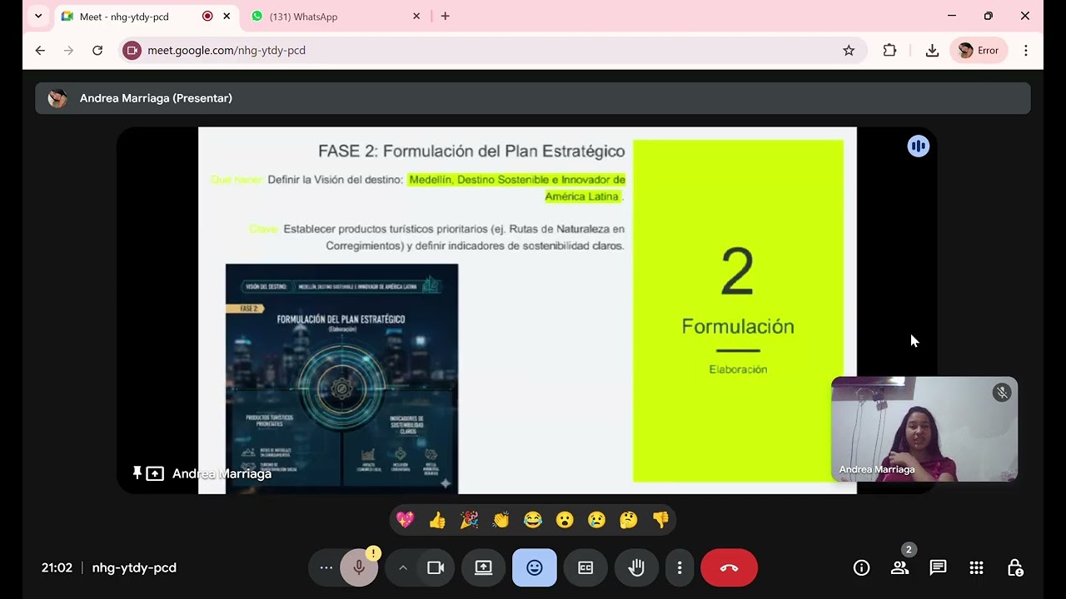Open a new browser tab

(x=445, y=16)
